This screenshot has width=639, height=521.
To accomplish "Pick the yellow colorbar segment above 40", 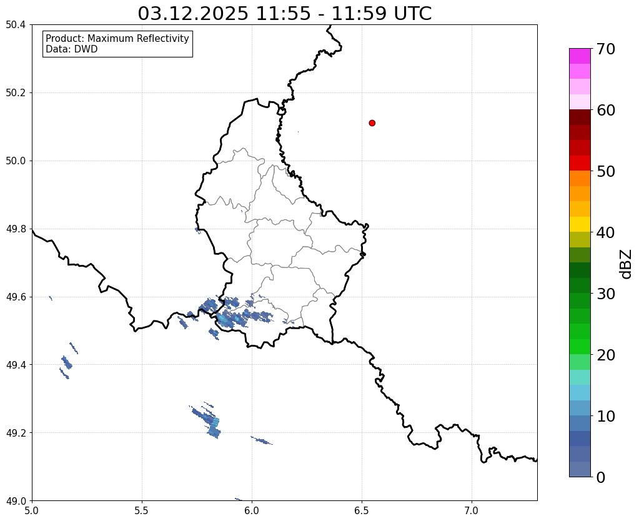I will coord(580,224).
